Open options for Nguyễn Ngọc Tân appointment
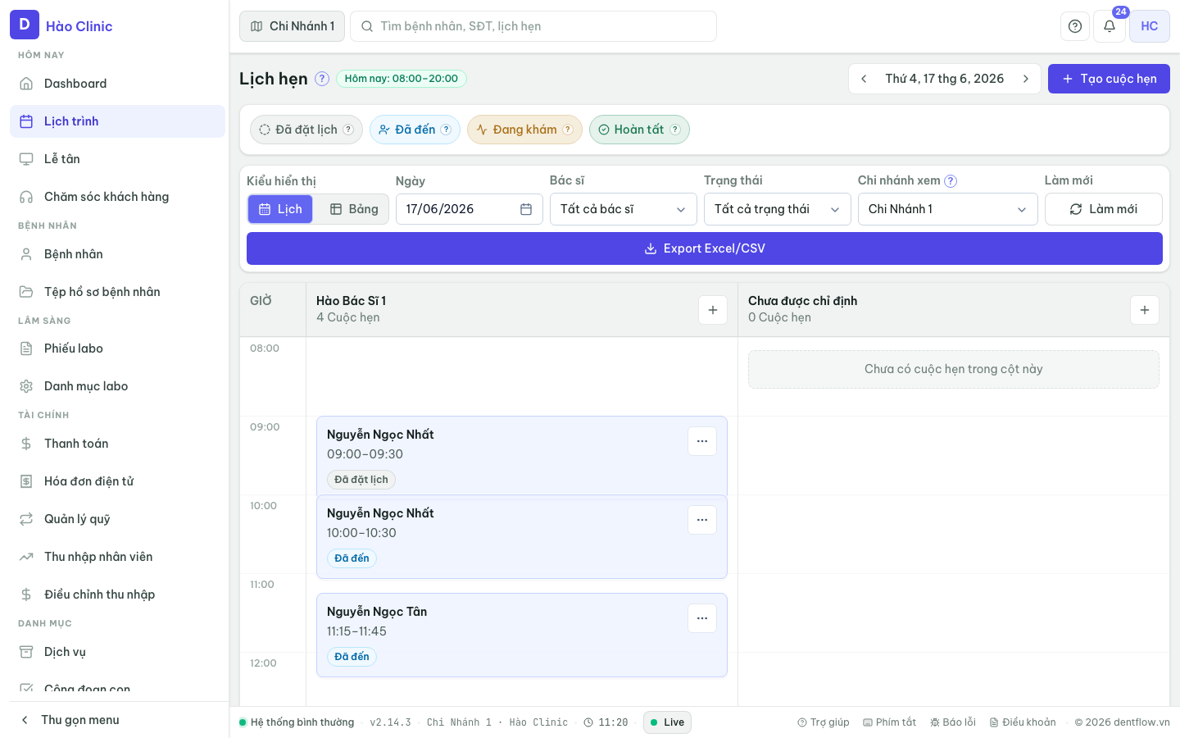The image size is (1180, 738). 702,618
